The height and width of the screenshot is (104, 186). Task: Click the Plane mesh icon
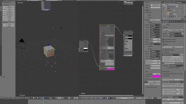(x=4, y=7)
